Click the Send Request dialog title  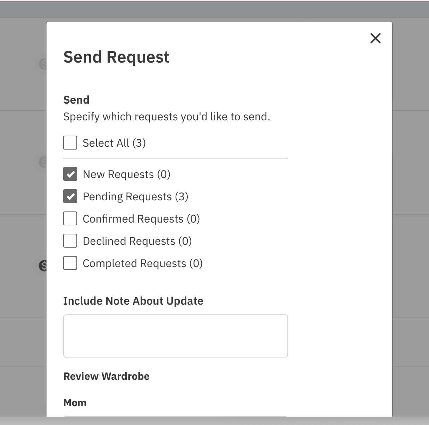[x=116, y=57]
